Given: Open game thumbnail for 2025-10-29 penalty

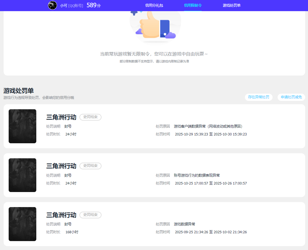Looking at the screenshot, I should 22,126.
